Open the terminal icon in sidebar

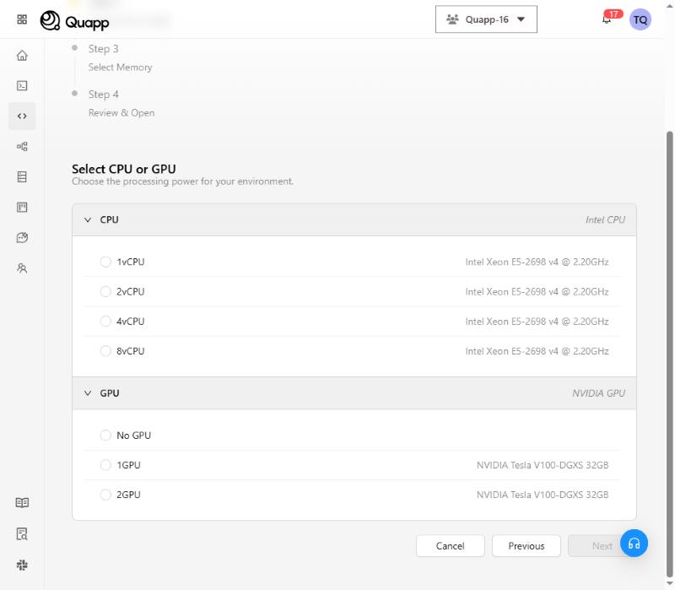22,86
